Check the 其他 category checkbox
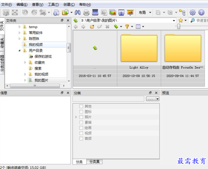208x169 pixels. point(81,106)
